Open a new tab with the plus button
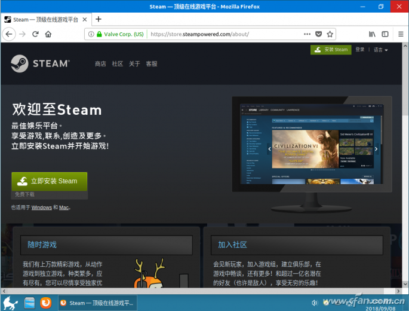 tap(99, 19)
